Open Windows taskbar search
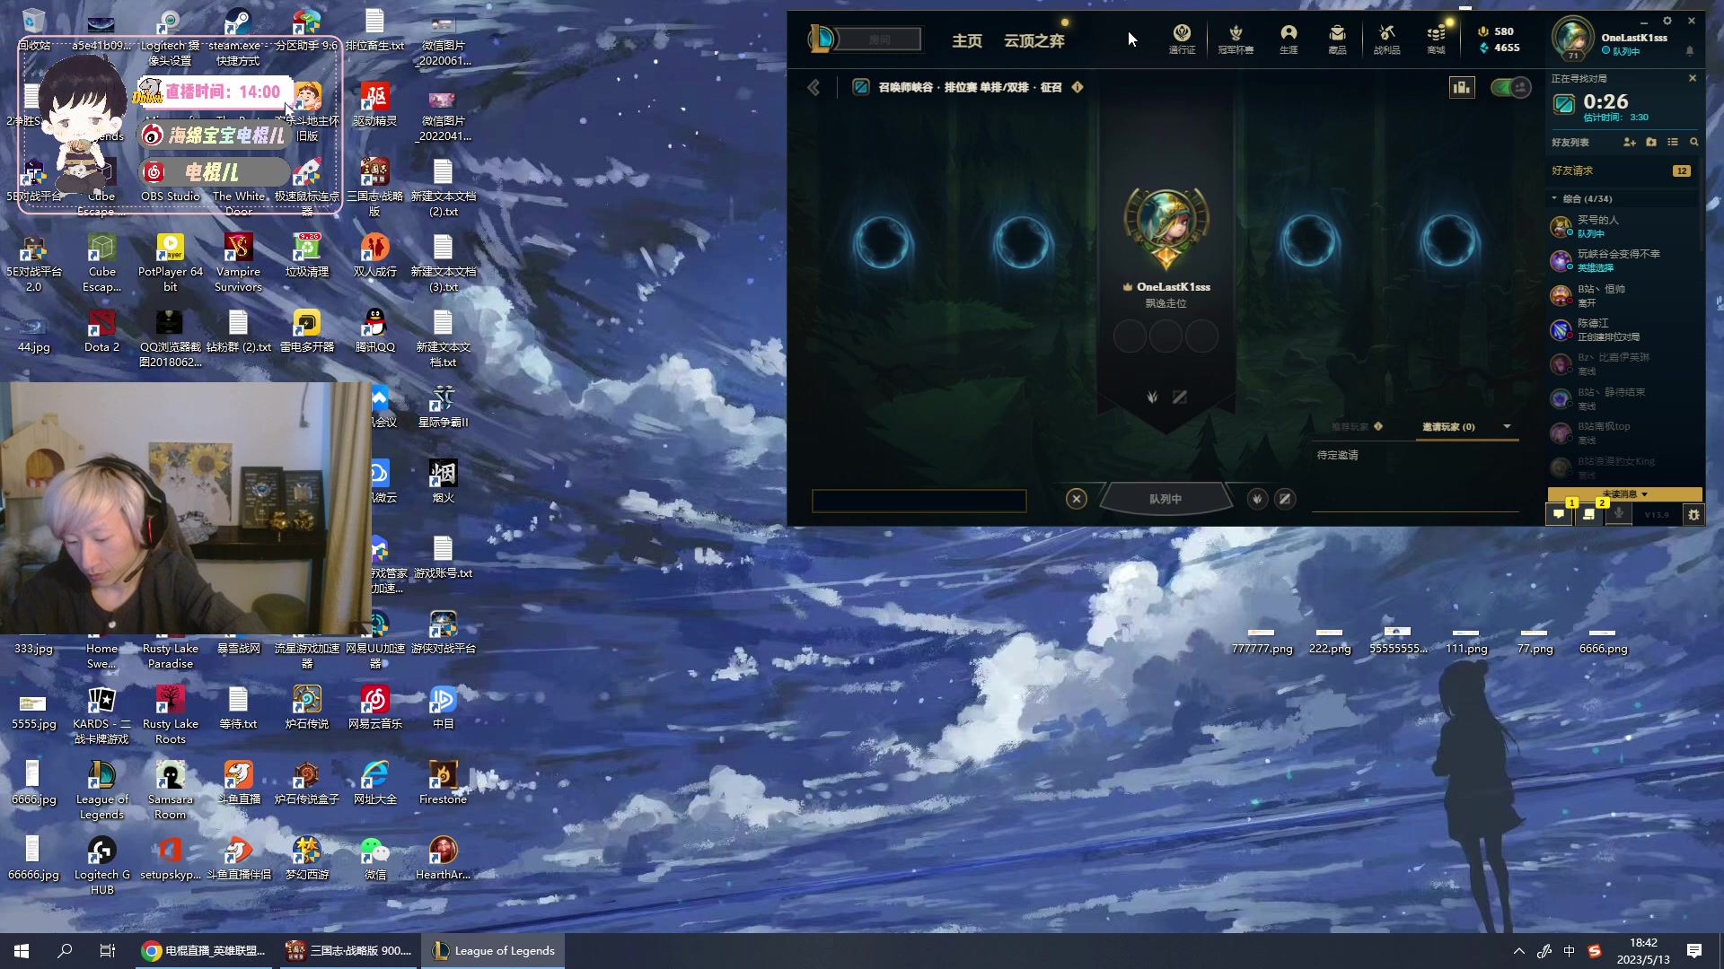This screenshot has width=1724, height=969. point(65,951)
